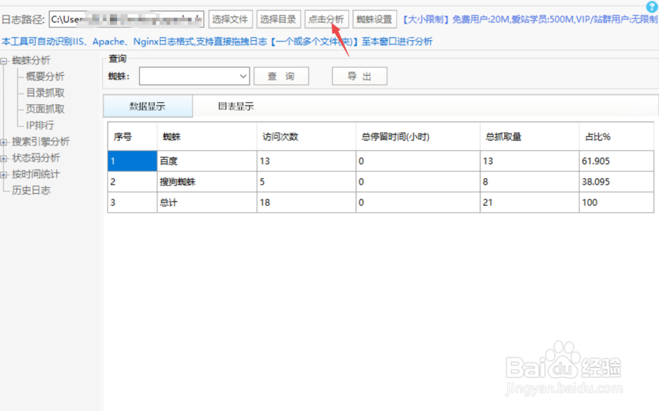This screenshot has height=411, width=659.
Task: Click the 访问次数 column header
Action: click(x=306, y=136)
